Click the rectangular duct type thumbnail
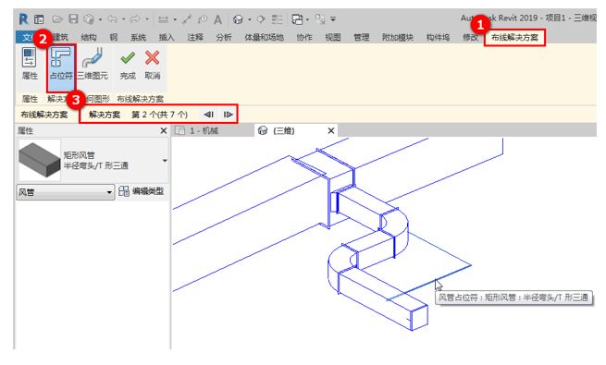Viewport: 606px width, 365px height. click(40, 160)
